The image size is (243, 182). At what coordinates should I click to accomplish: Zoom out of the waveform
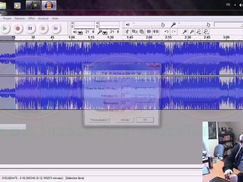point(192,32)
